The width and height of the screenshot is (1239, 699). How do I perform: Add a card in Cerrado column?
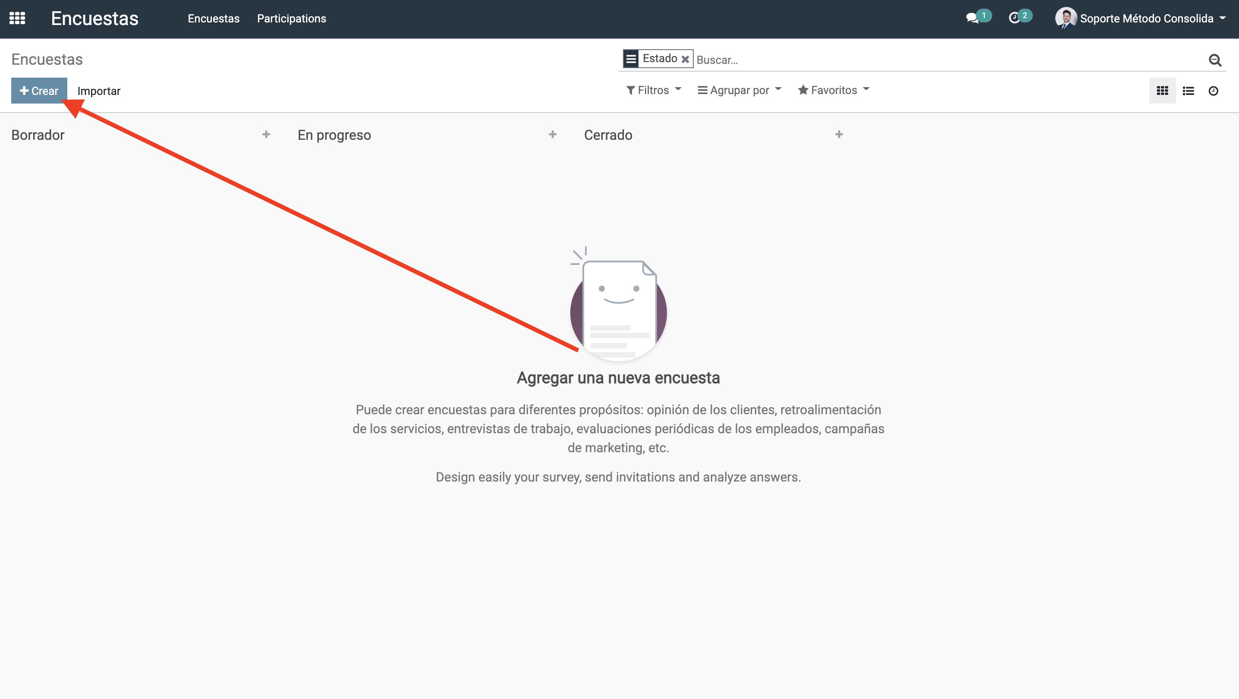pos(839,134)
